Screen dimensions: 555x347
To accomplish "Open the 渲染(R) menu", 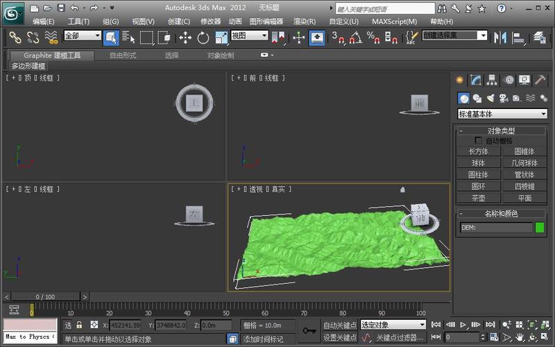I will (305, 22).
